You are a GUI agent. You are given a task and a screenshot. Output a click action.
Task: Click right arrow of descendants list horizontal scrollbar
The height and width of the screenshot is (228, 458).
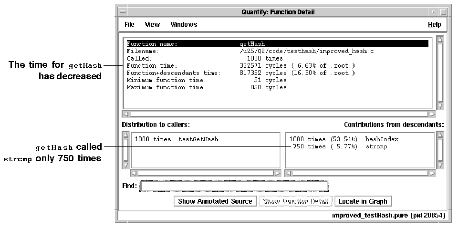pos(431,173)
